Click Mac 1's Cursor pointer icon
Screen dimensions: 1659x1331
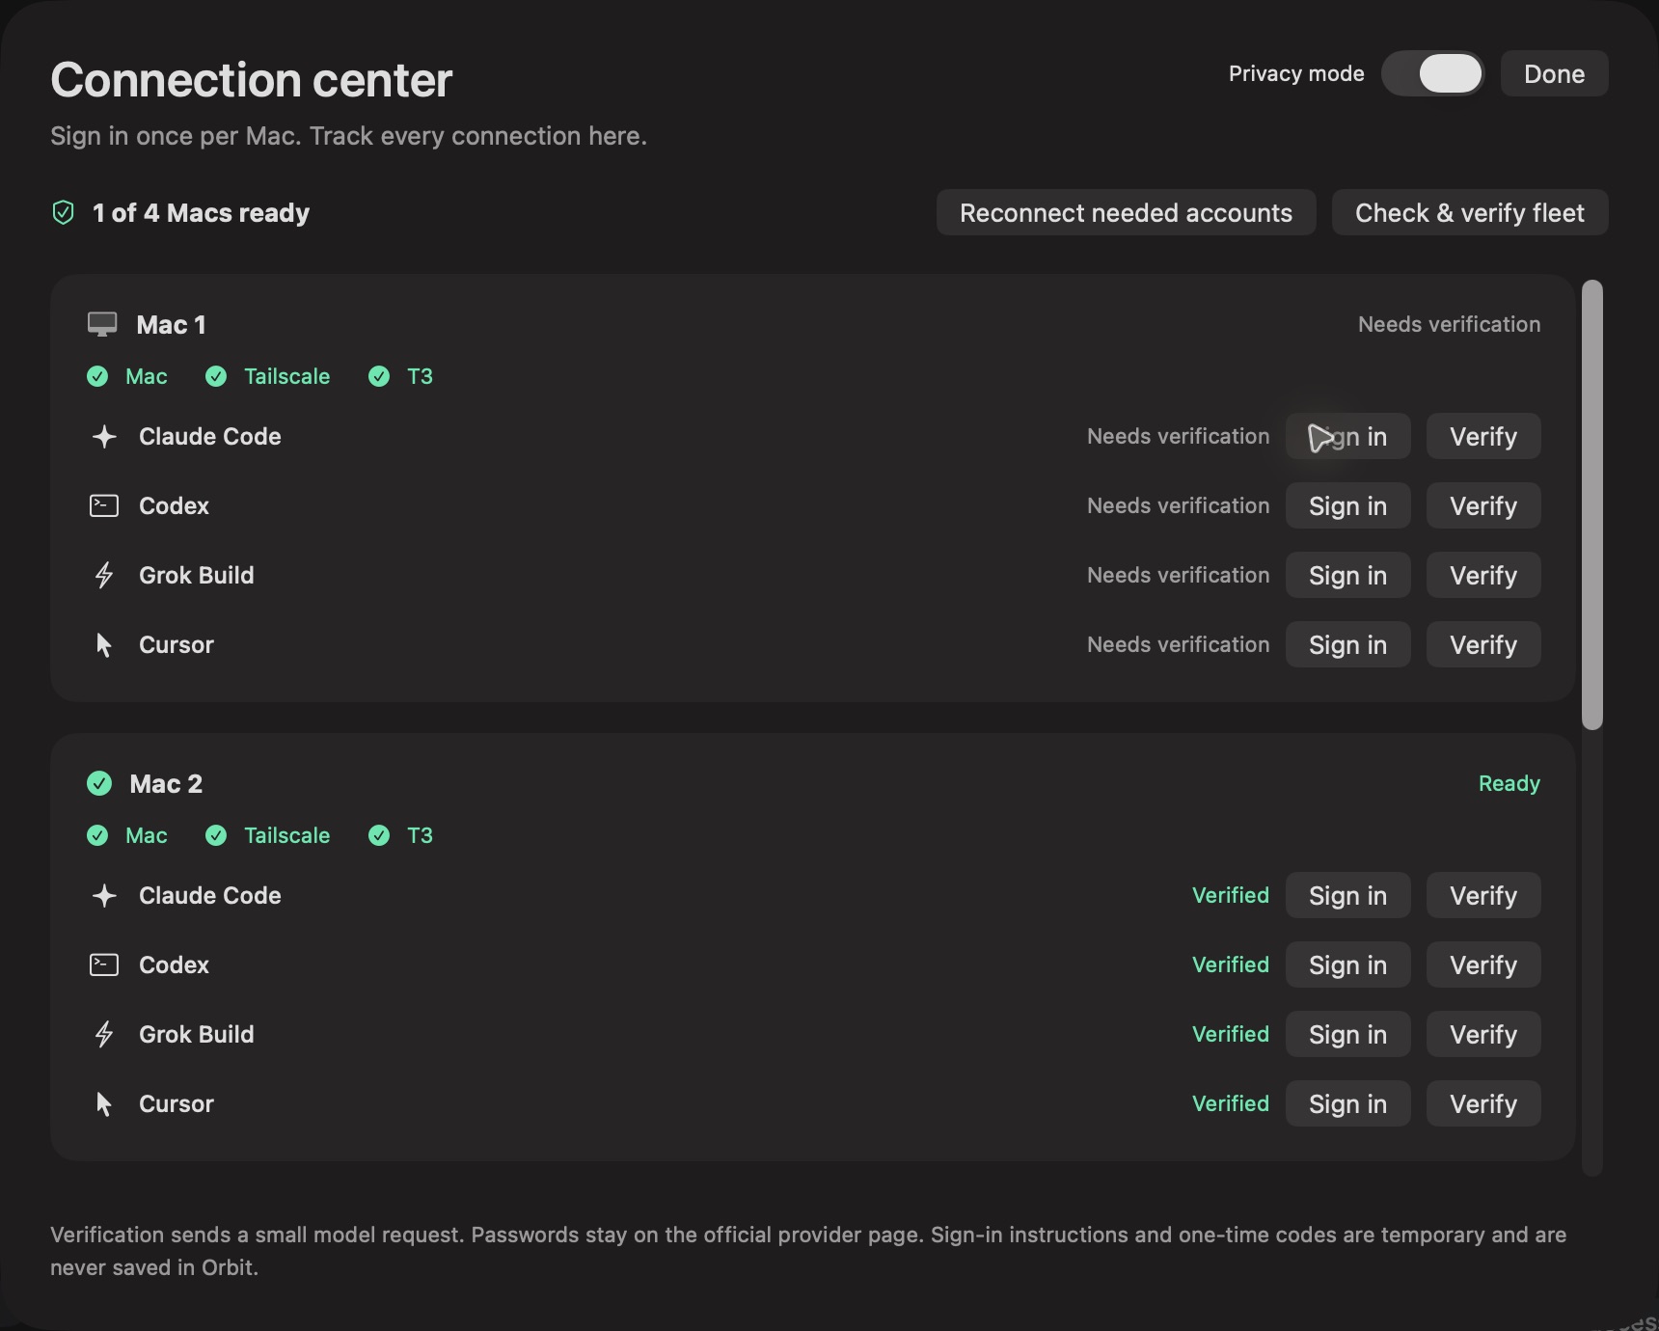(104, 644)
